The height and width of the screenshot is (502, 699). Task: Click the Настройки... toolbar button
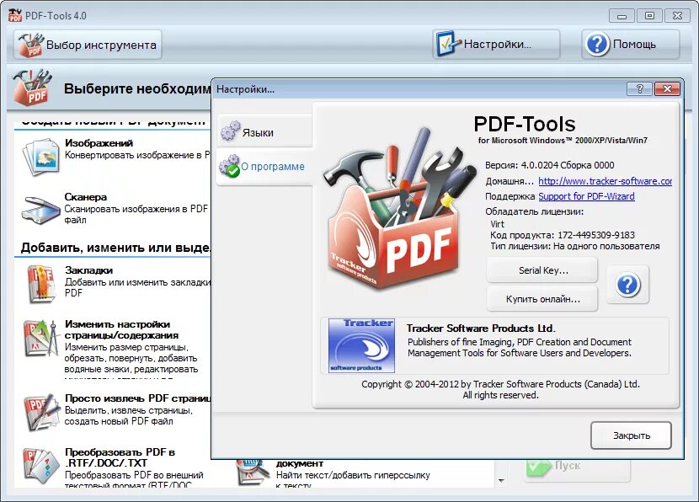tap(496, 44)
